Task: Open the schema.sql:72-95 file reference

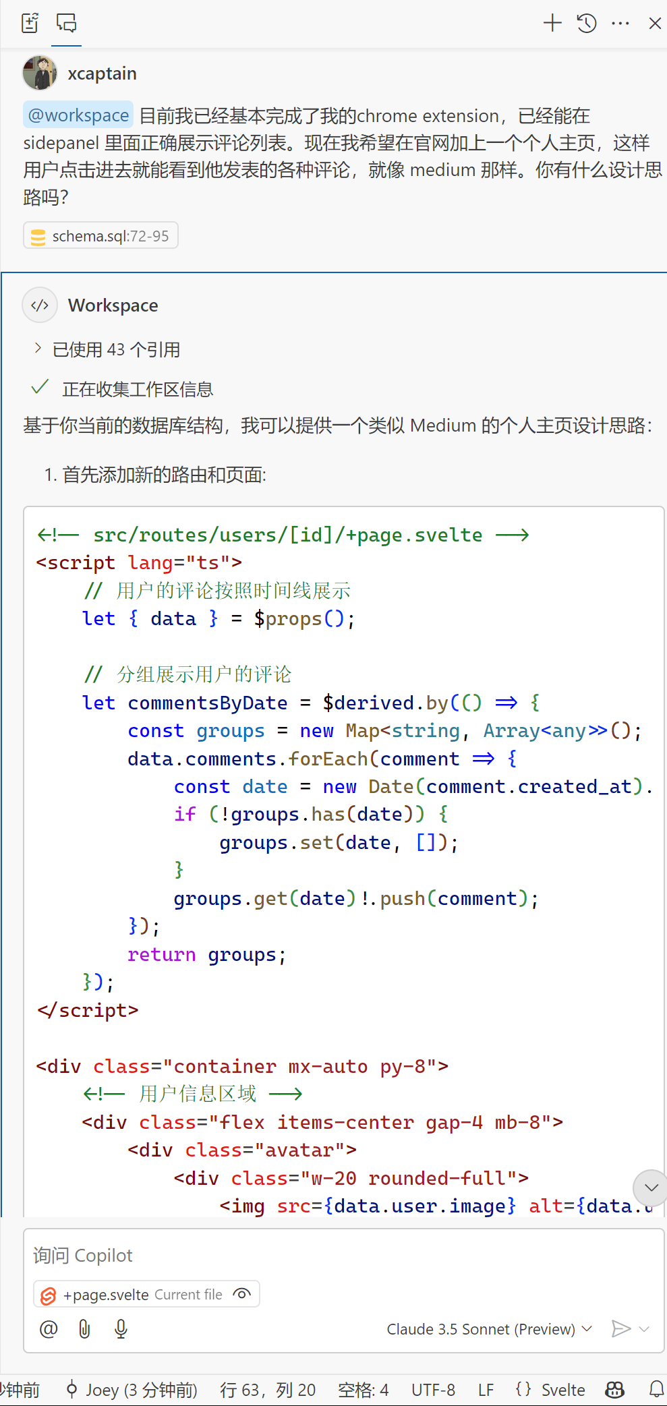Action: tap(101, 236)
